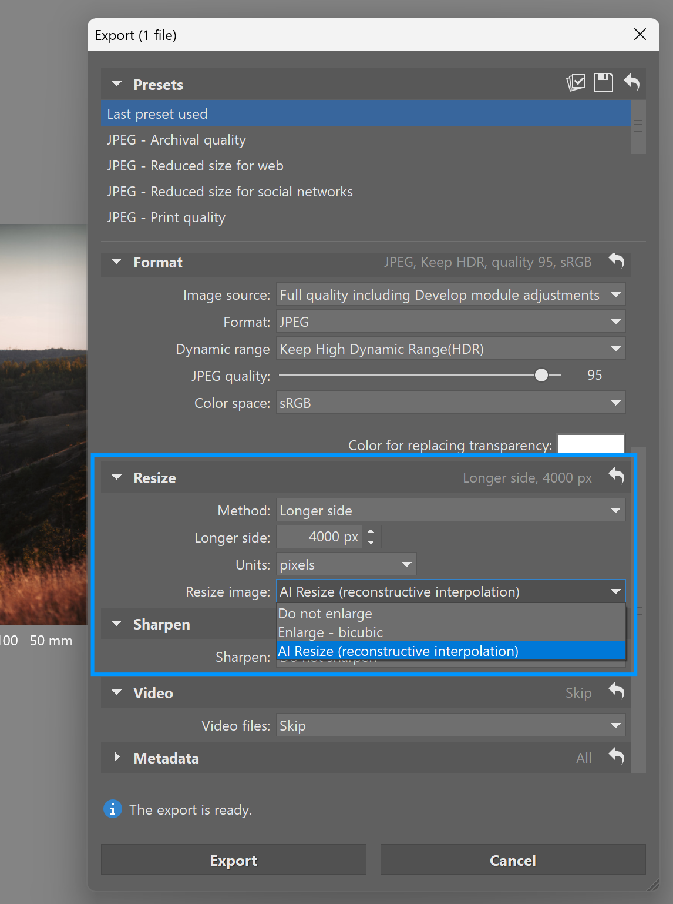This screenshot has width=673, height=904.
Task: Click the JPEG quality slider handle
Action: (x=541, y=375)
